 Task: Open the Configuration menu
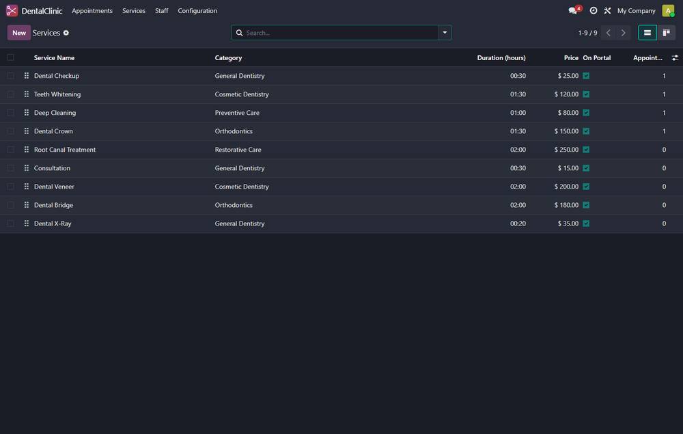[197, 10]
